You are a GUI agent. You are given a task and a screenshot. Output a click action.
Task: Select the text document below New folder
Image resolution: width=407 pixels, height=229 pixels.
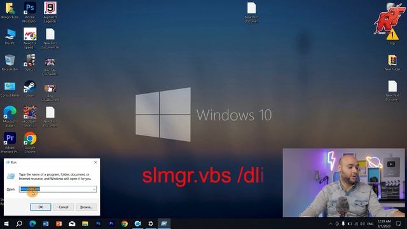tap(392, 90)
